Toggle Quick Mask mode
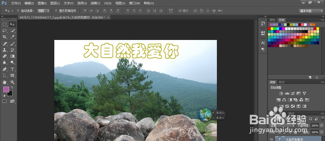Viewport: 325px width, 141px height. pyautogui.click(x=4, y=101)
